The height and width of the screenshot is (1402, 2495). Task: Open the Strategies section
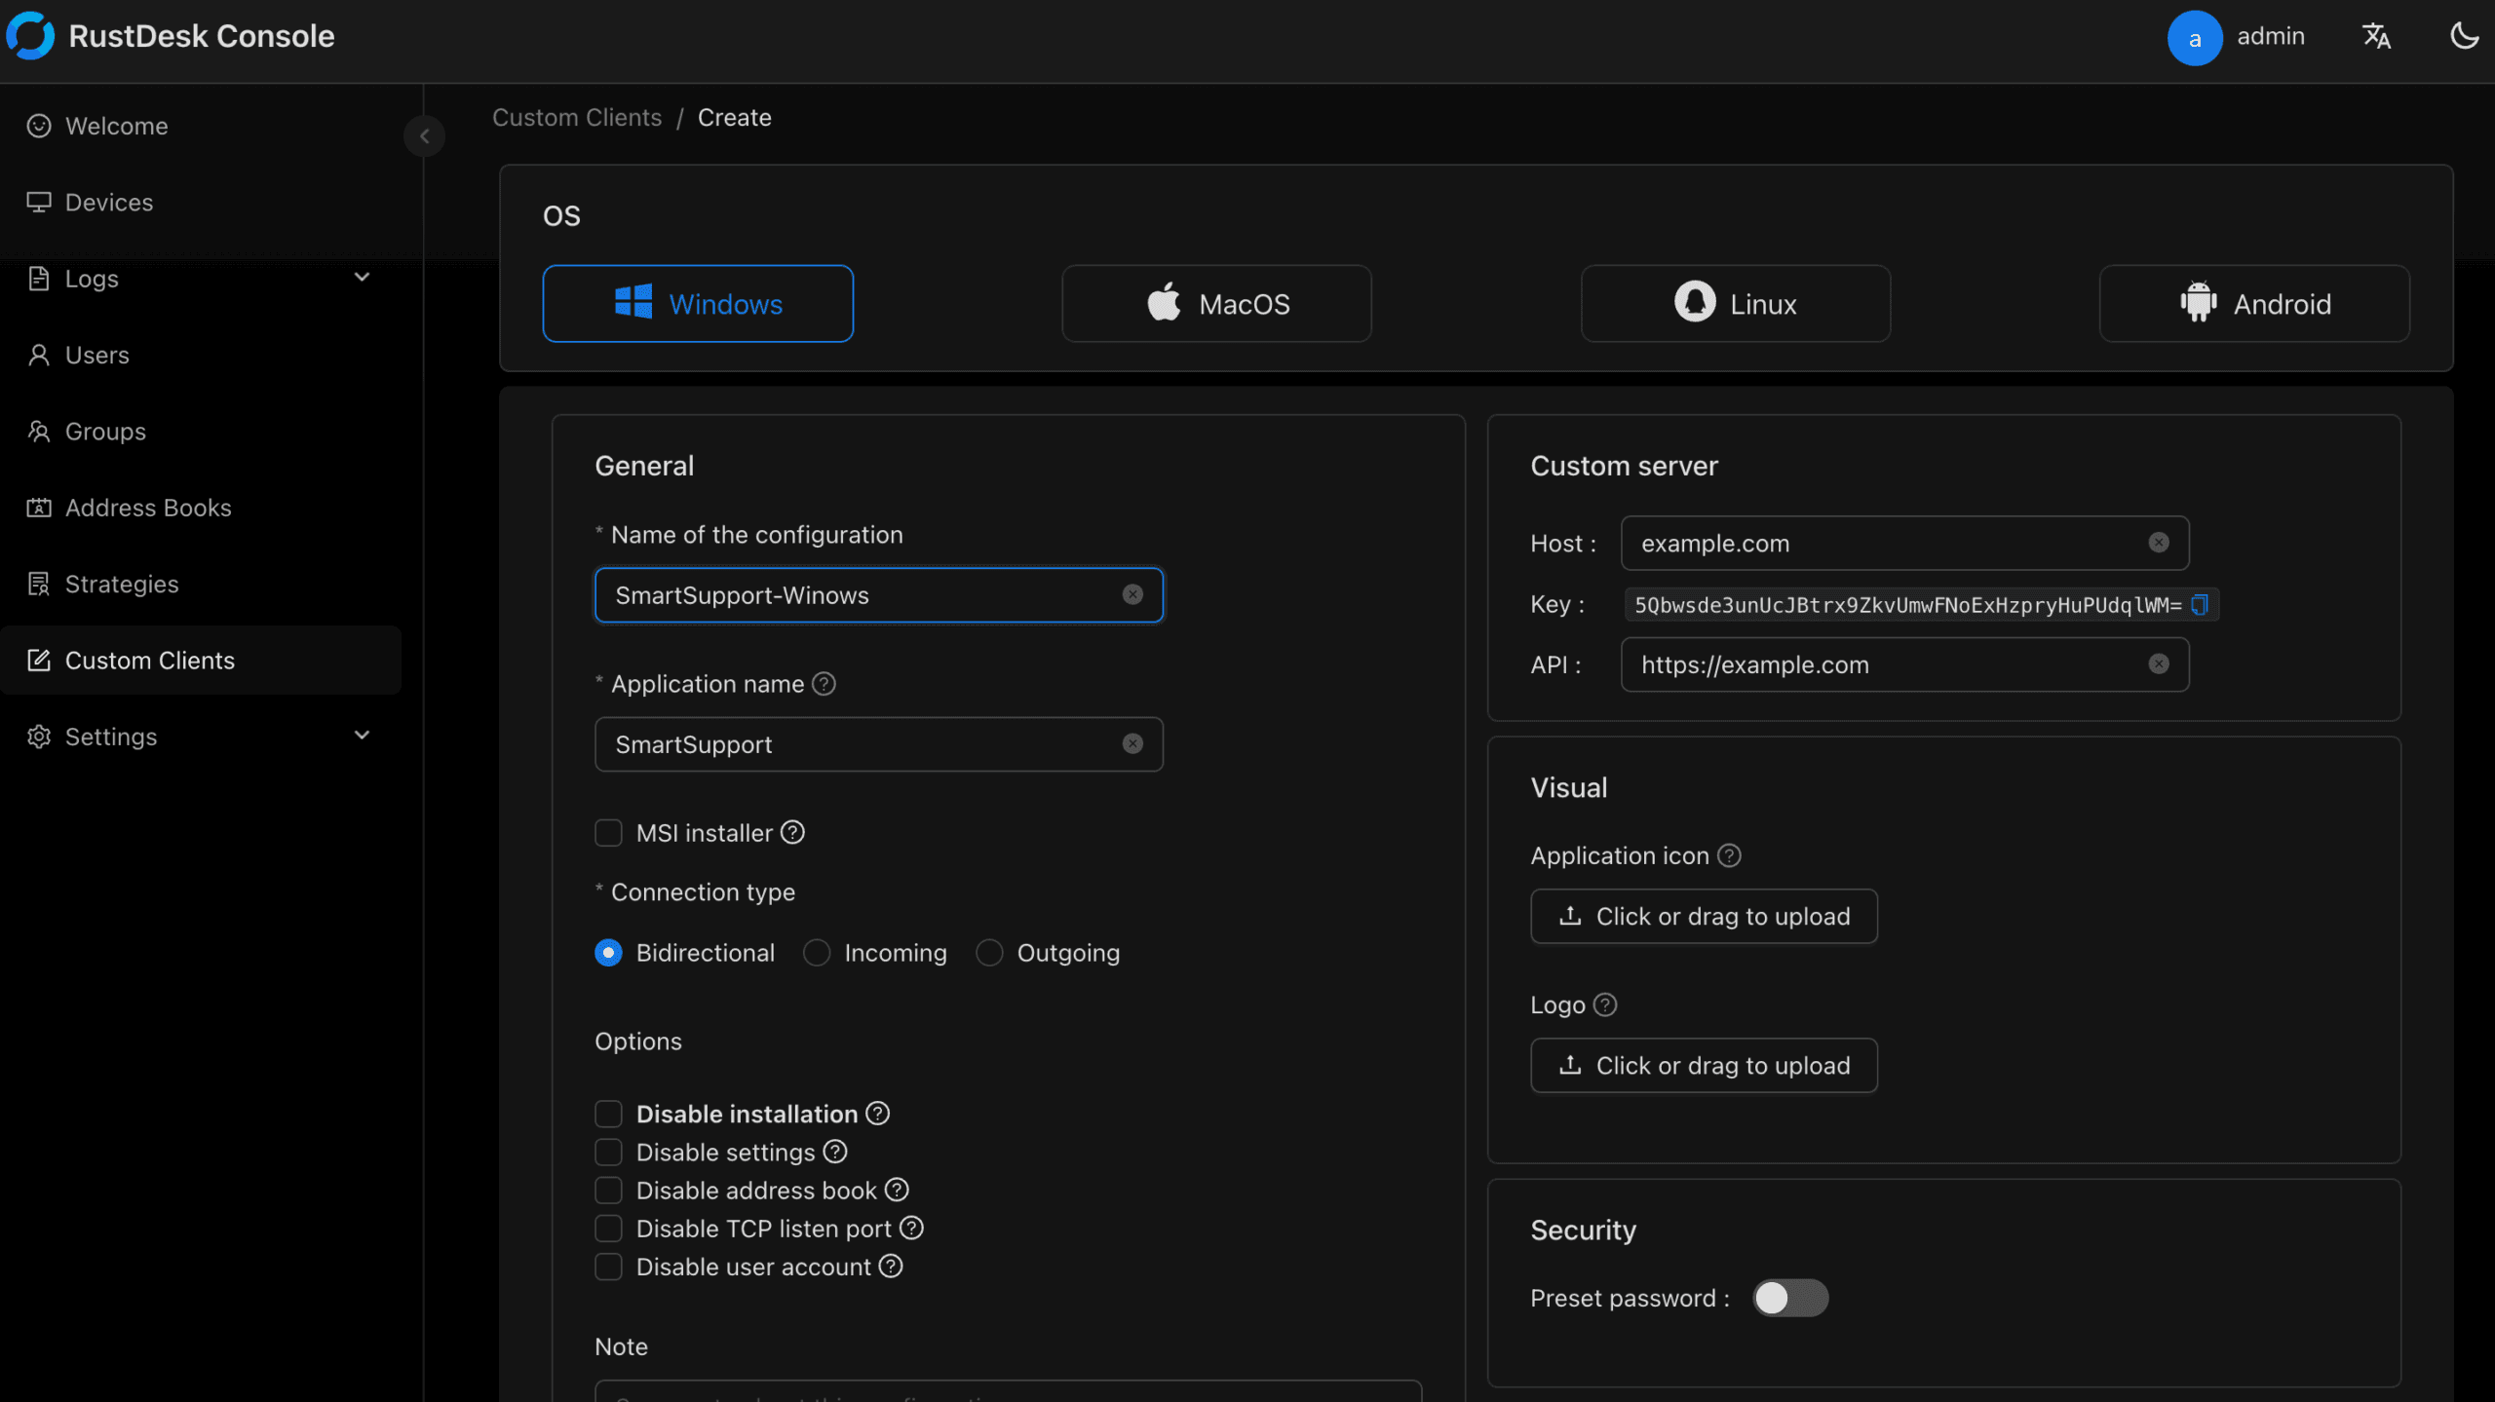point(121,584)
